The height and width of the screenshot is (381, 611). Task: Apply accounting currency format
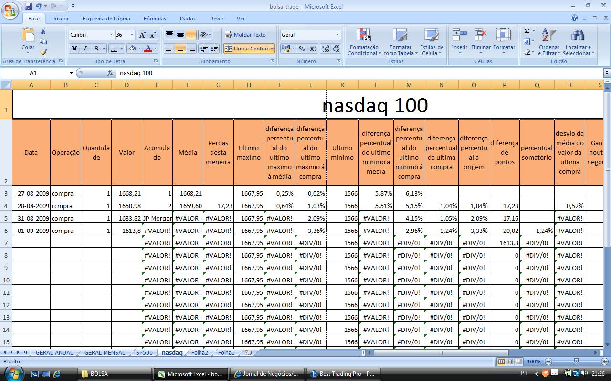pyautogui.click(x=285, y=49)
